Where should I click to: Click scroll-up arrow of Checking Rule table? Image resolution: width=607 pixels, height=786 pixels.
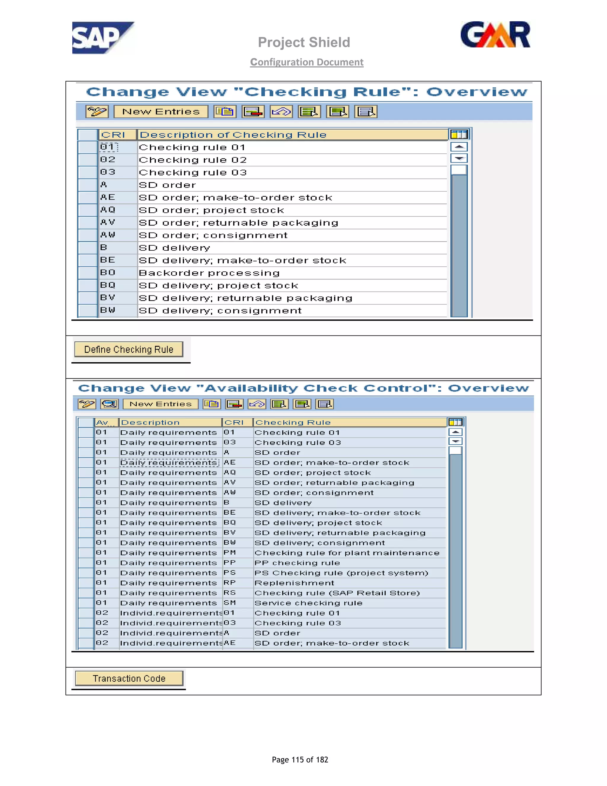coord(459,147)
